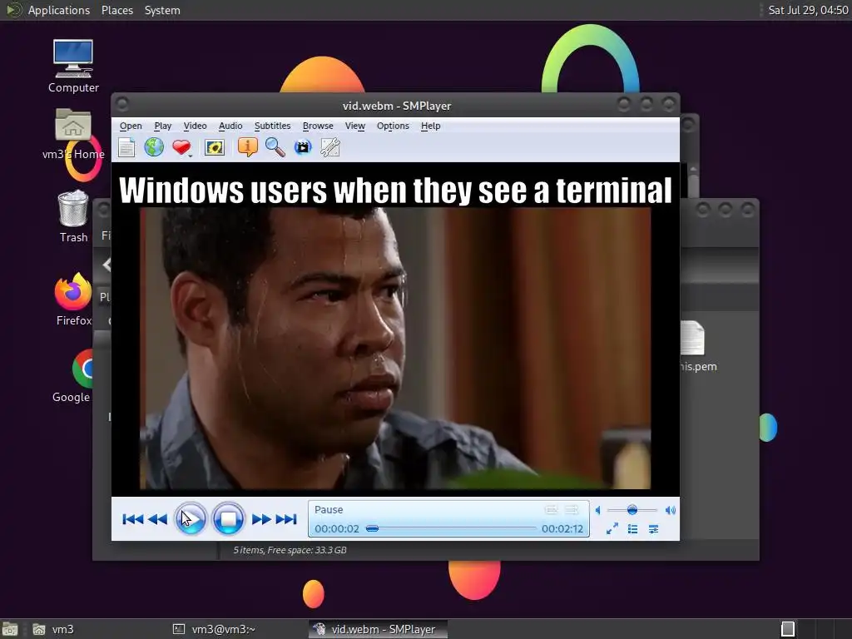
Task: Open the Applications menu in top panel
Action: (x=59, y=10)
